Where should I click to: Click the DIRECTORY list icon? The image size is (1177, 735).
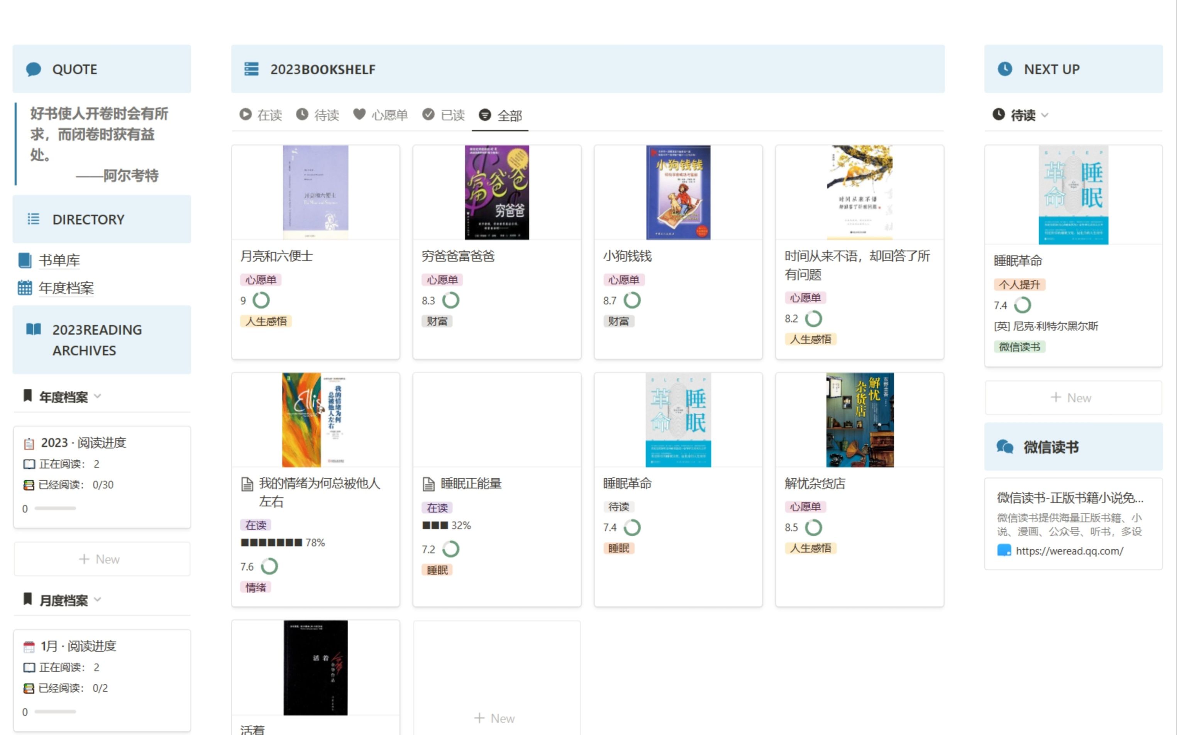(33, 219)
